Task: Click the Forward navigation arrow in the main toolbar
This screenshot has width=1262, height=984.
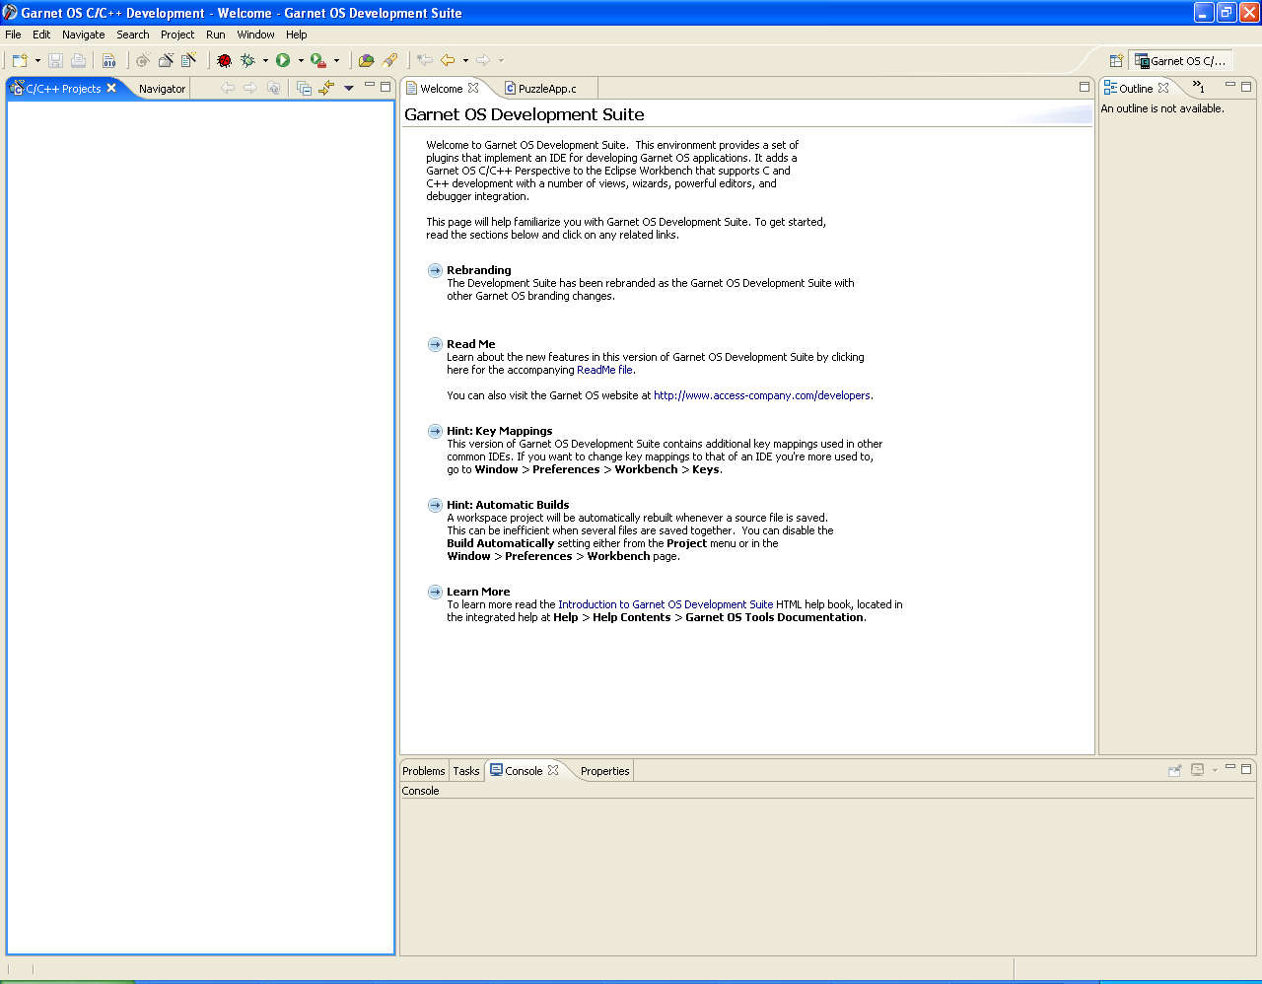Action: coord(483,61)
